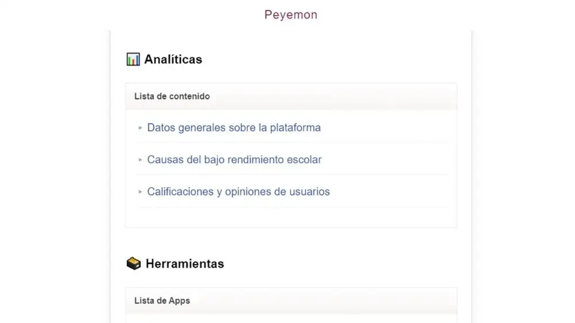Screen dimensions: 575x323
Task: Open Datos generales sobre la plataforma
Action: [234, 127]
